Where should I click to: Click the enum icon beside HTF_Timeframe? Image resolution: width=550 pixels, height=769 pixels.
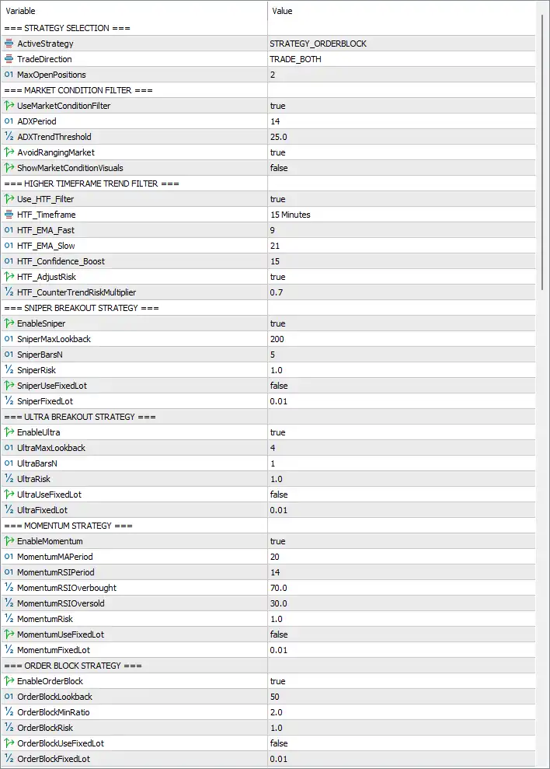[9, 215]
